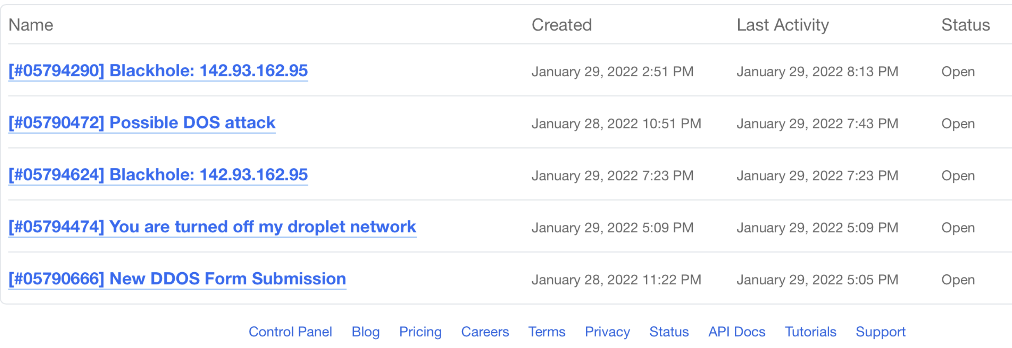Open ticket #05794290 Blackhole link

[x=158, y=71]
